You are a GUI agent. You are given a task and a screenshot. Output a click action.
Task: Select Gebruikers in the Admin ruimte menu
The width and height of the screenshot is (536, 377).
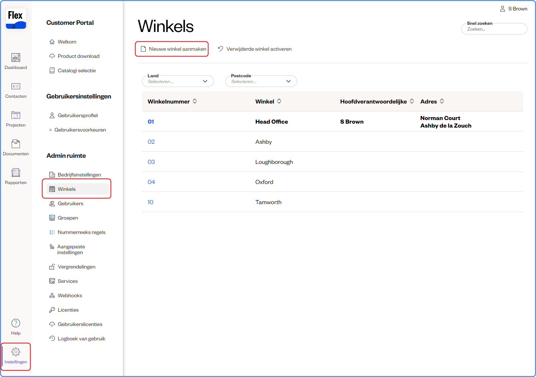pos(70,203)
